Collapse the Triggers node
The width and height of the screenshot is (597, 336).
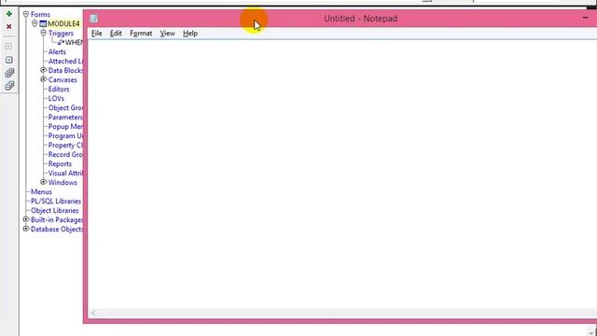pyautogui.click(x=44, y=33)
